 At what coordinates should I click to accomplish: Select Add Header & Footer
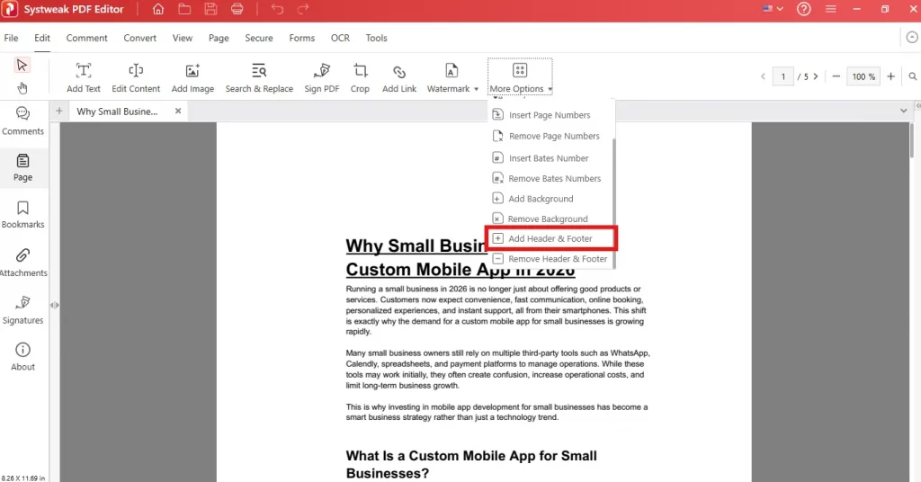[550, 238]
